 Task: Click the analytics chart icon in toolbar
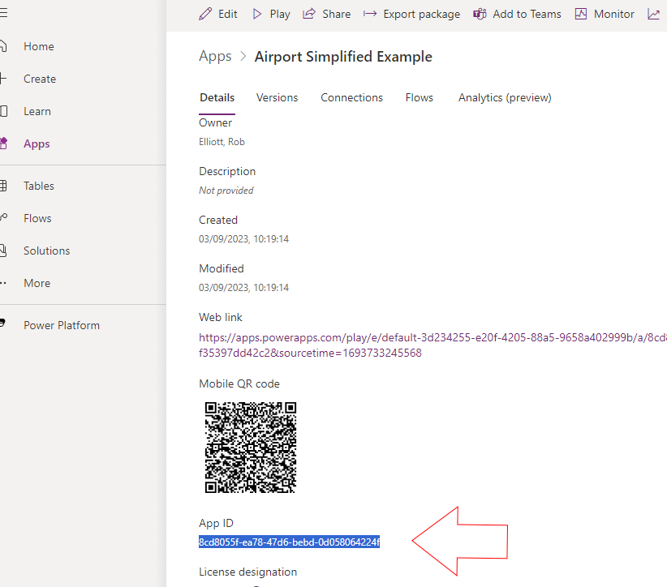[653, 14]
